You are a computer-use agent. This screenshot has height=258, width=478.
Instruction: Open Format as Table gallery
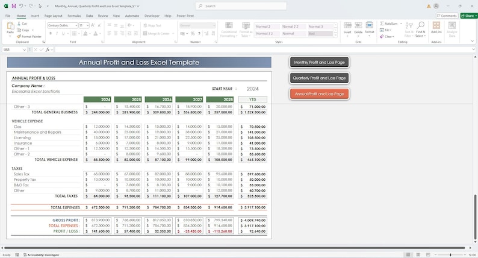click(x=246, y=30)
